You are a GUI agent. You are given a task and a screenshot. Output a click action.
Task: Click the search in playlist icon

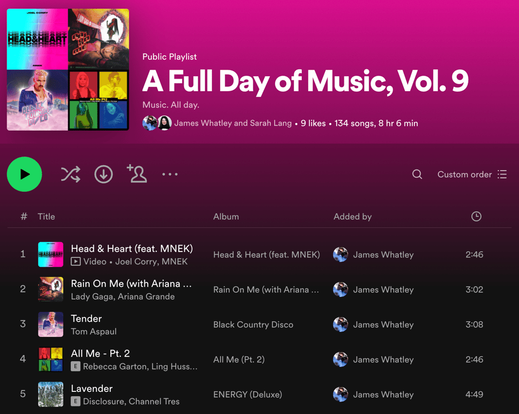(x=417, y=174)
